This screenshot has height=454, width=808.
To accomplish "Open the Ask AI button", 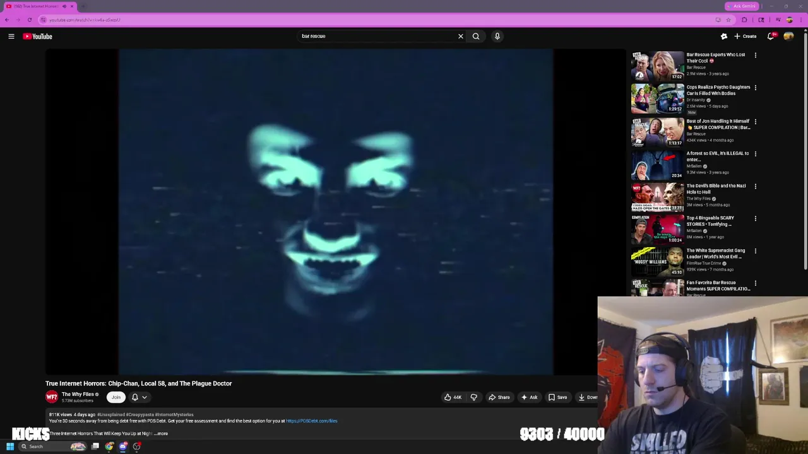I will click(529, 397).
